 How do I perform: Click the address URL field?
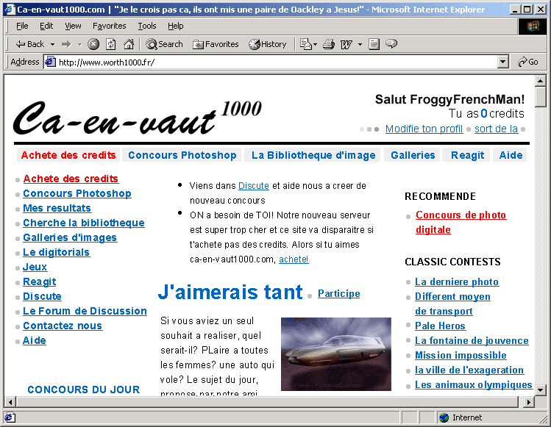[x=276, y=62]
